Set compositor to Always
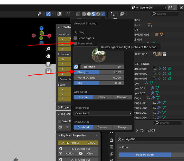 pyautogui.click(x=122, y=127)
